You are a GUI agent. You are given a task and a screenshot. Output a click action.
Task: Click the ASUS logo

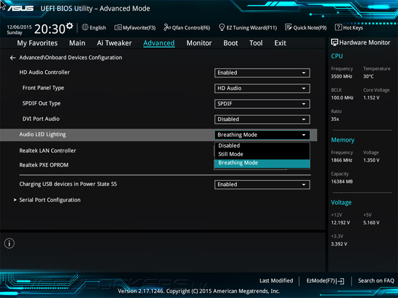pos(20,8)
